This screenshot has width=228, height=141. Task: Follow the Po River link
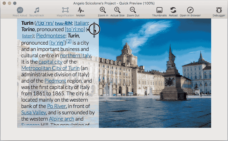pyautogui.click(x=57, y=106)
